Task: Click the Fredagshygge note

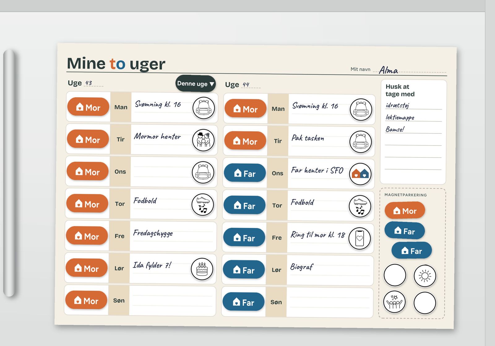Action: [153, 233]
